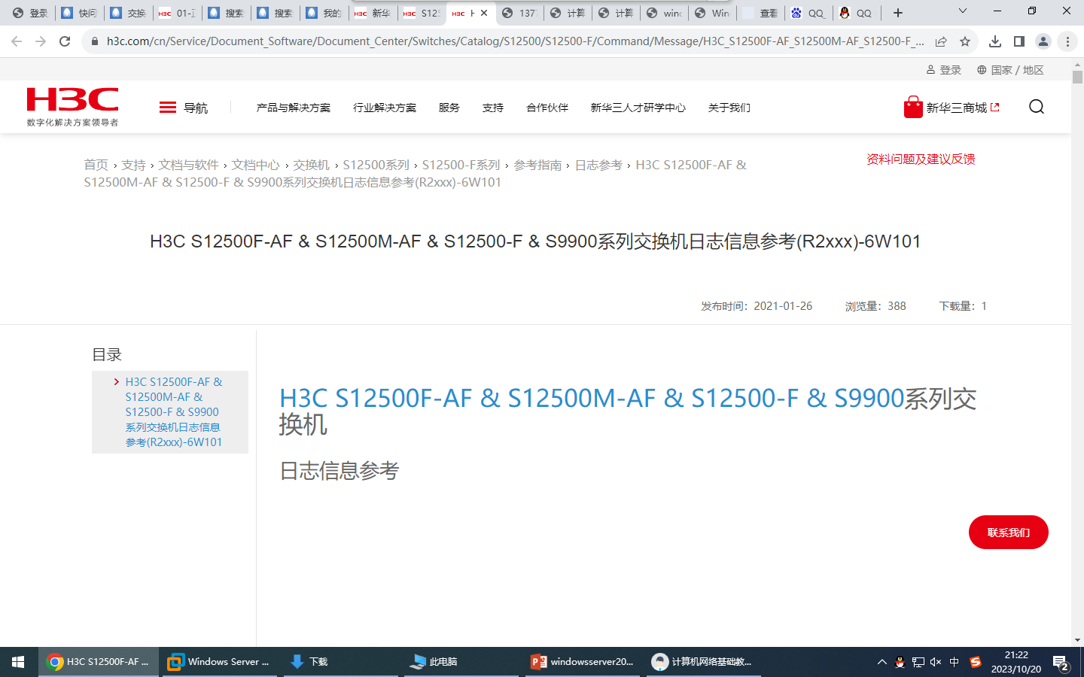Open the 下载 taskbar item
This screenshot has width=1084, height=677.
click(x=340, y=662)
